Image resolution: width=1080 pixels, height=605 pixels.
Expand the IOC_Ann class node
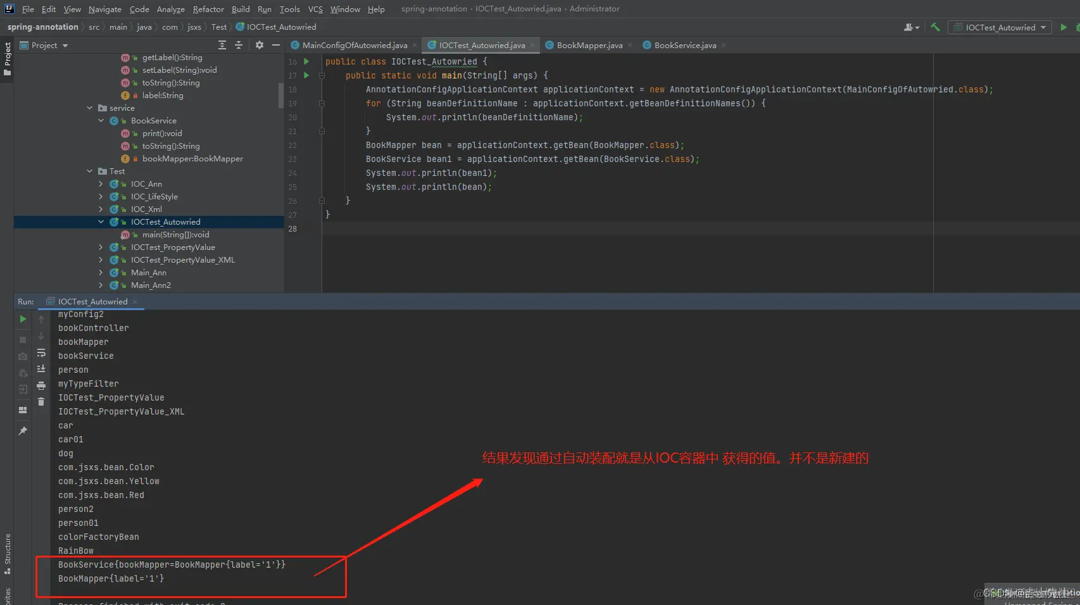101,184
